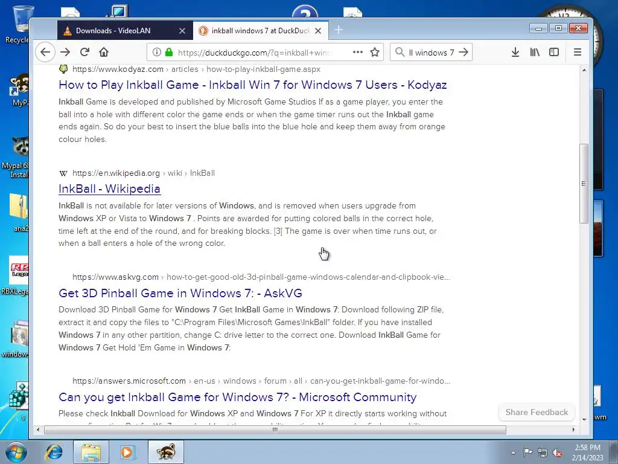Open page actions three-dot menu
Screen dimensions: 618x464
click(357, 52)
